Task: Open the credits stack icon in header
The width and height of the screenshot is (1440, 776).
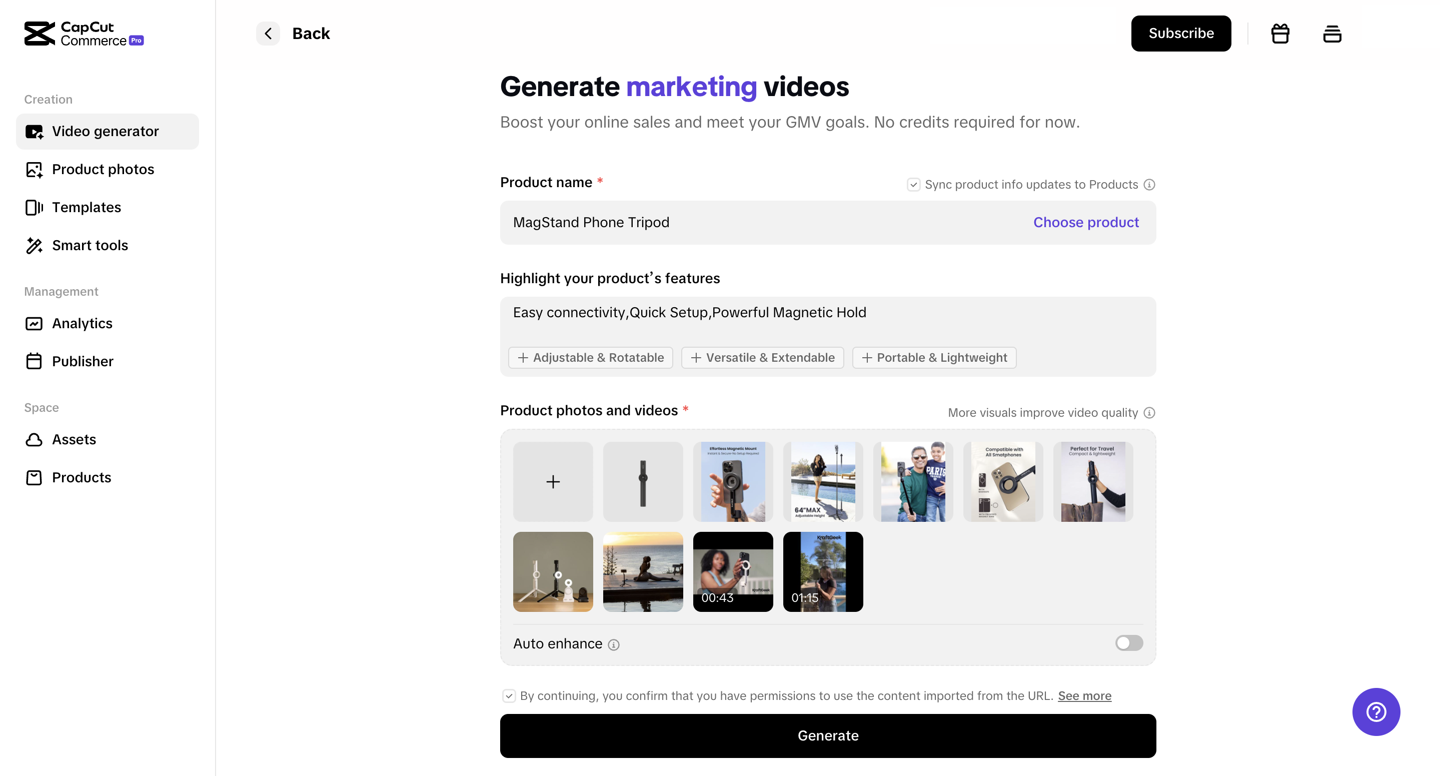Action: point(1332,34)
